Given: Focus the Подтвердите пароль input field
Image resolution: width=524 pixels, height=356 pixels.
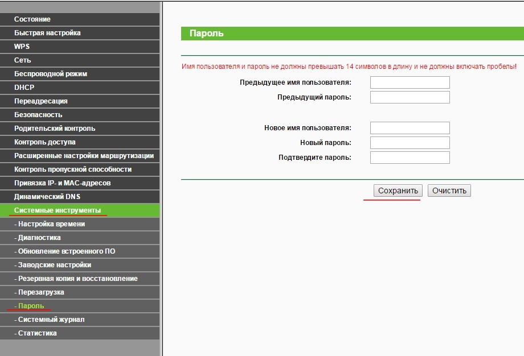Looking at the screenshot, I should point(410,158).
